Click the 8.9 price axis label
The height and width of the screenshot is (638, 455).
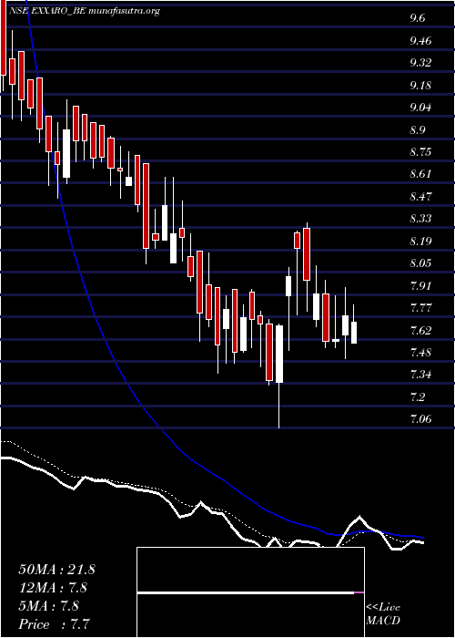pyautogui.click(x=417, y=129)
